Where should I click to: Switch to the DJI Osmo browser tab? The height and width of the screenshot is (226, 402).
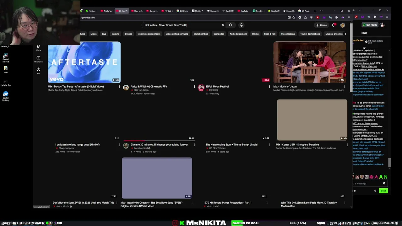click(182, 11)
